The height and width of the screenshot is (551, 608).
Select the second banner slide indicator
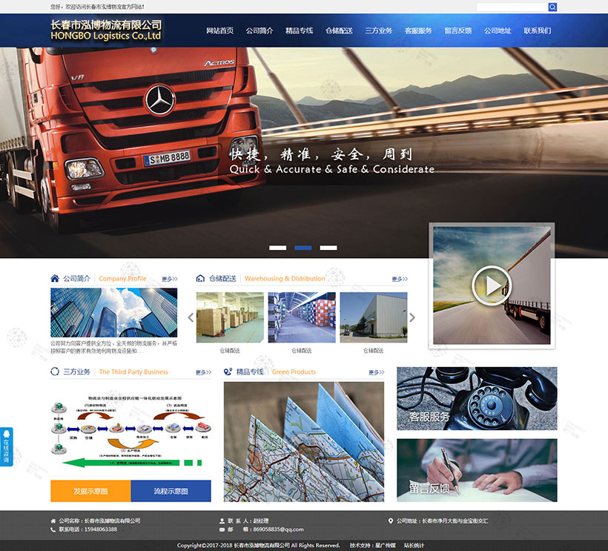click(x=303, y=247)
